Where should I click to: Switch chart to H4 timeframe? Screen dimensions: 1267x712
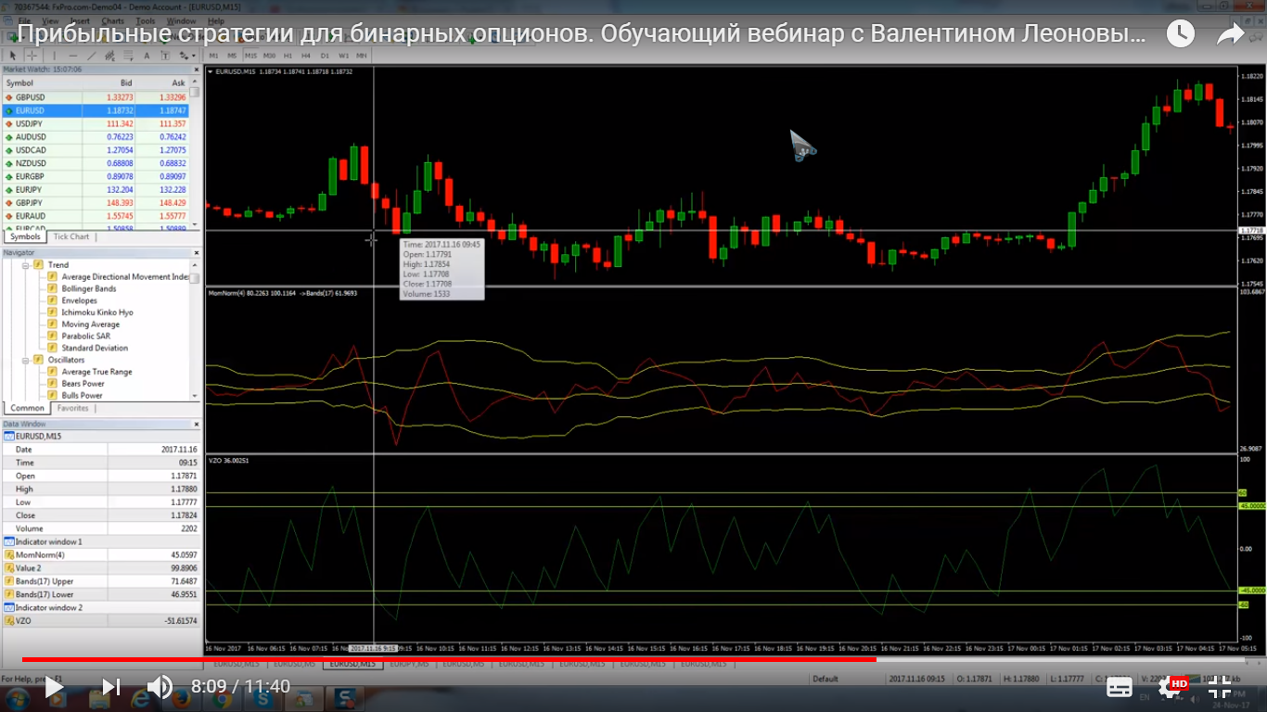coord(306,56)
